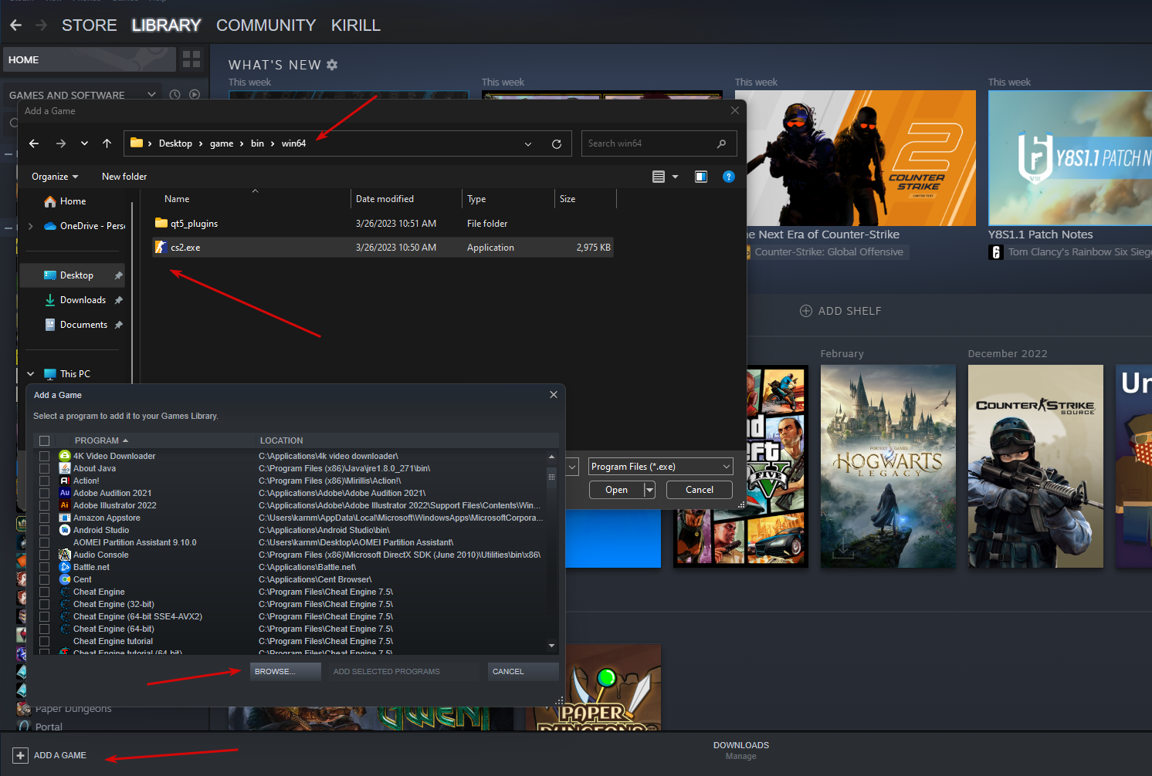Select the qt5_plugins folder icon
Image resolution: width=1152 pixels, height=776 pixels.
point(161,224)
